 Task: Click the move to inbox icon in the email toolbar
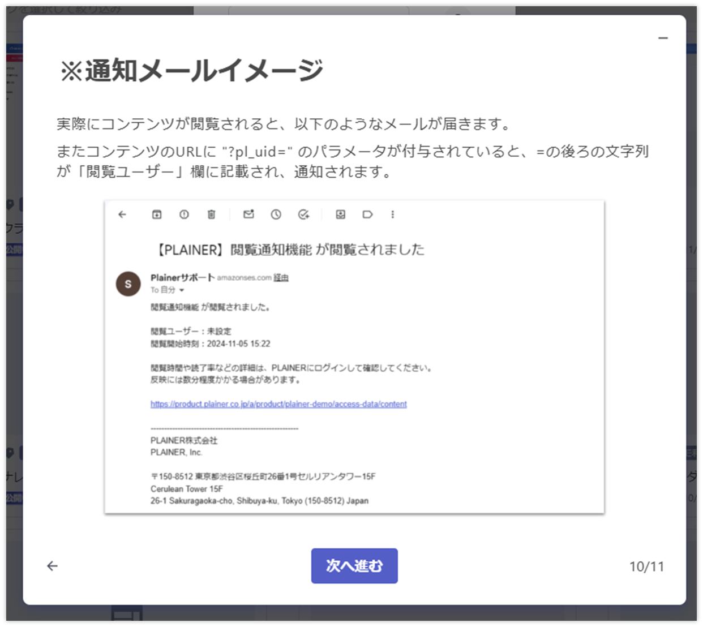tap(340, 214)
